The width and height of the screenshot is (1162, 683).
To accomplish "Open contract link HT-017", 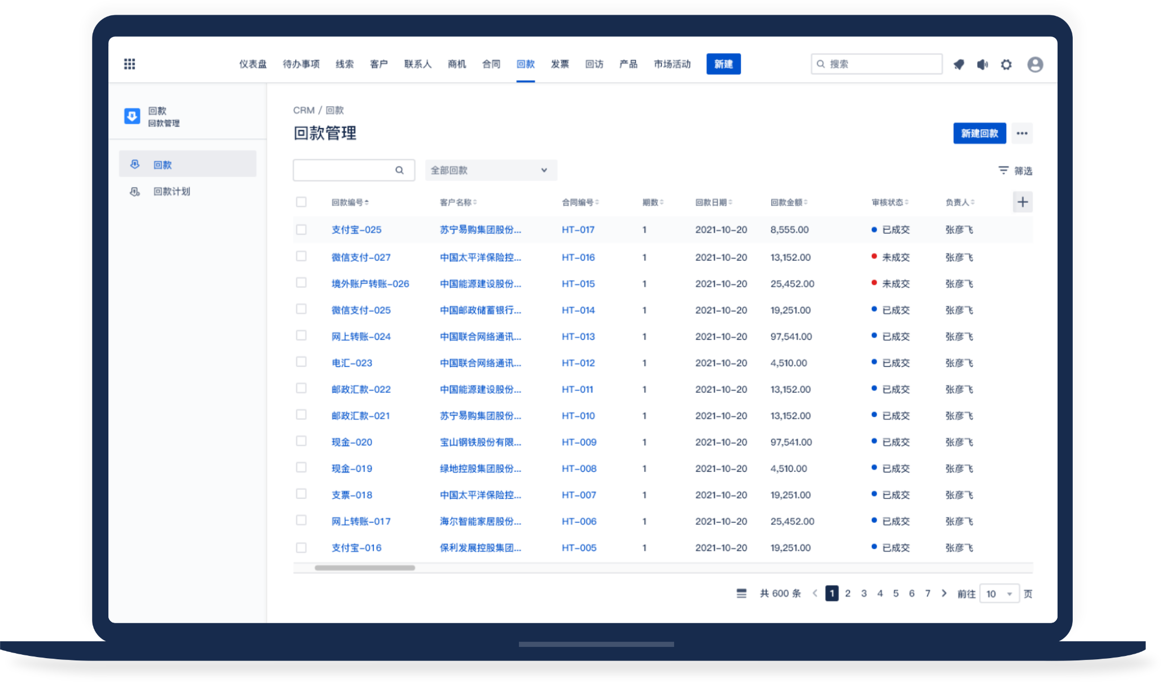I will pos(578,230).
